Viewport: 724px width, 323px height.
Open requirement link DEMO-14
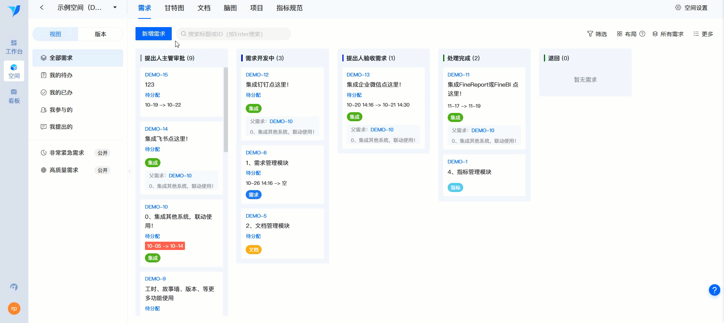coord(156,129)
